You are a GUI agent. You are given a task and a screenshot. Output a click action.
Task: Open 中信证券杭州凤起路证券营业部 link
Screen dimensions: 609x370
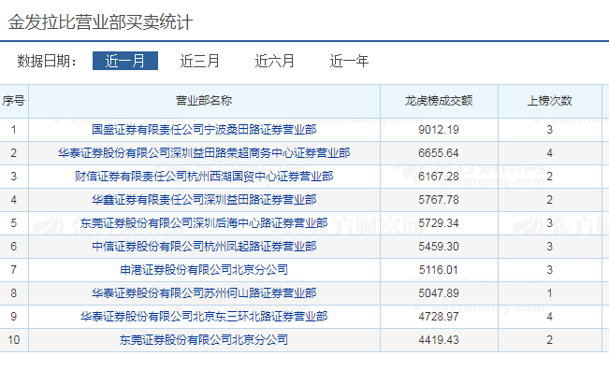coord(204,247)
